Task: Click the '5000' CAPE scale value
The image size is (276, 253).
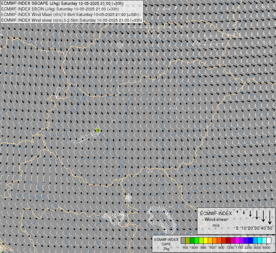Action: (266, 248)
